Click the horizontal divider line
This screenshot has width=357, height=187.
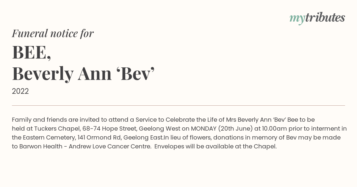(x=178, y=105)
